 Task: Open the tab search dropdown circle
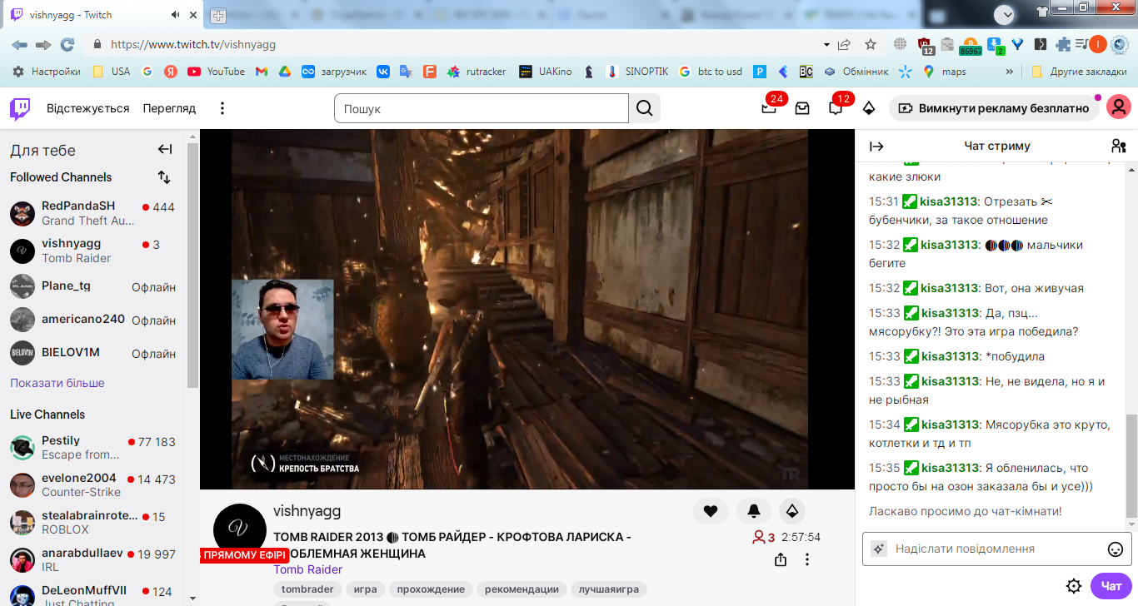(x=1005, y=14)
